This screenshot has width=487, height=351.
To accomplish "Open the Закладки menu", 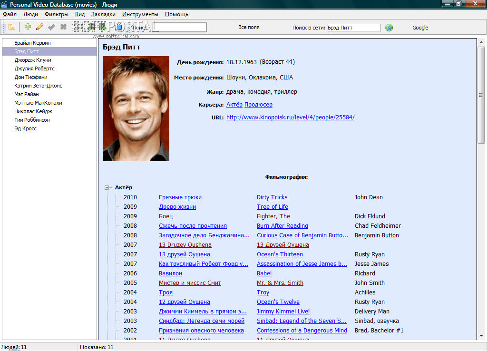I will point(103,14).
